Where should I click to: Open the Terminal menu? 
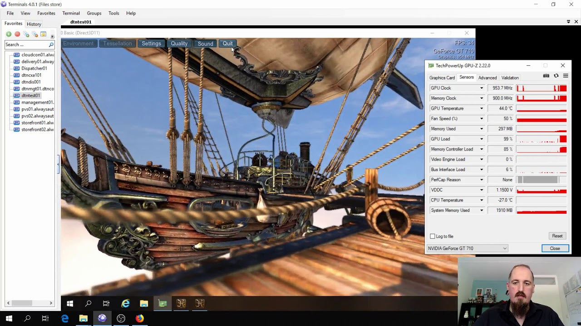point(71,13)
